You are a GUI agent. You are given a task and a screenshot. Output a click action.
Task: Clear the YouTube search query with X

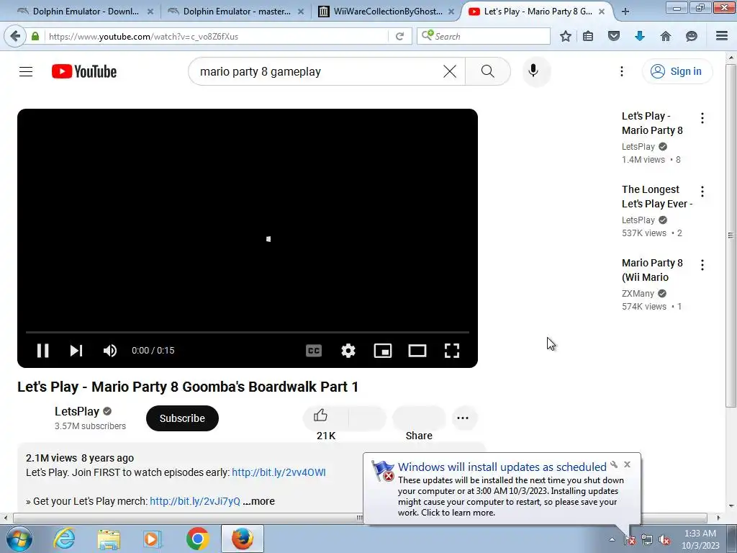pyautogui.click(x=450, y=71)
